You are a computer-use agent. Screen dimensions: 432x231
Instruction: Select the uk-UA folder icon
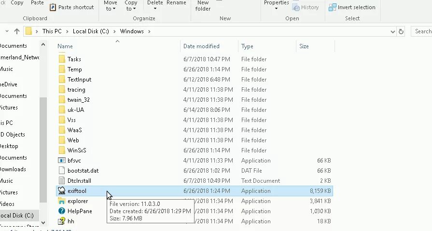coord(62,110)
